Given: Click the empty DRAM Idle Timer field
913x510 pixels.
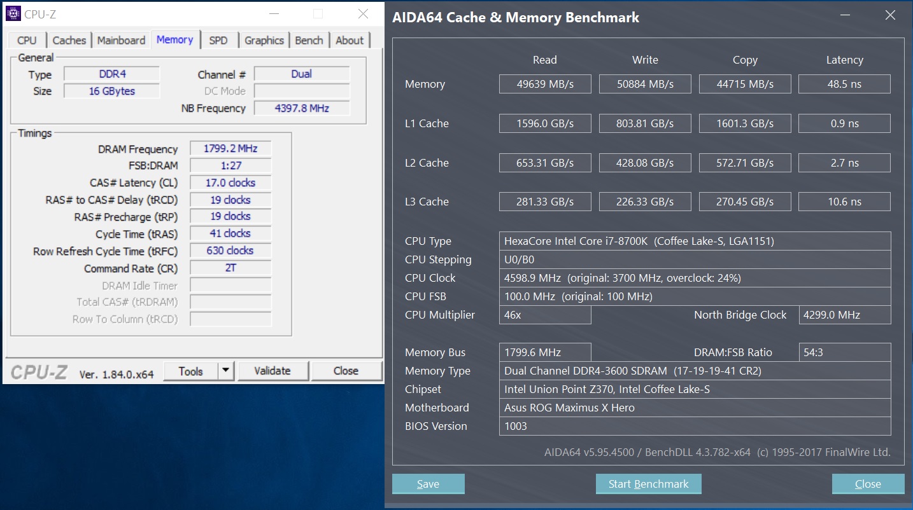Looking at the screenshot, I should (x=230, y=285).
